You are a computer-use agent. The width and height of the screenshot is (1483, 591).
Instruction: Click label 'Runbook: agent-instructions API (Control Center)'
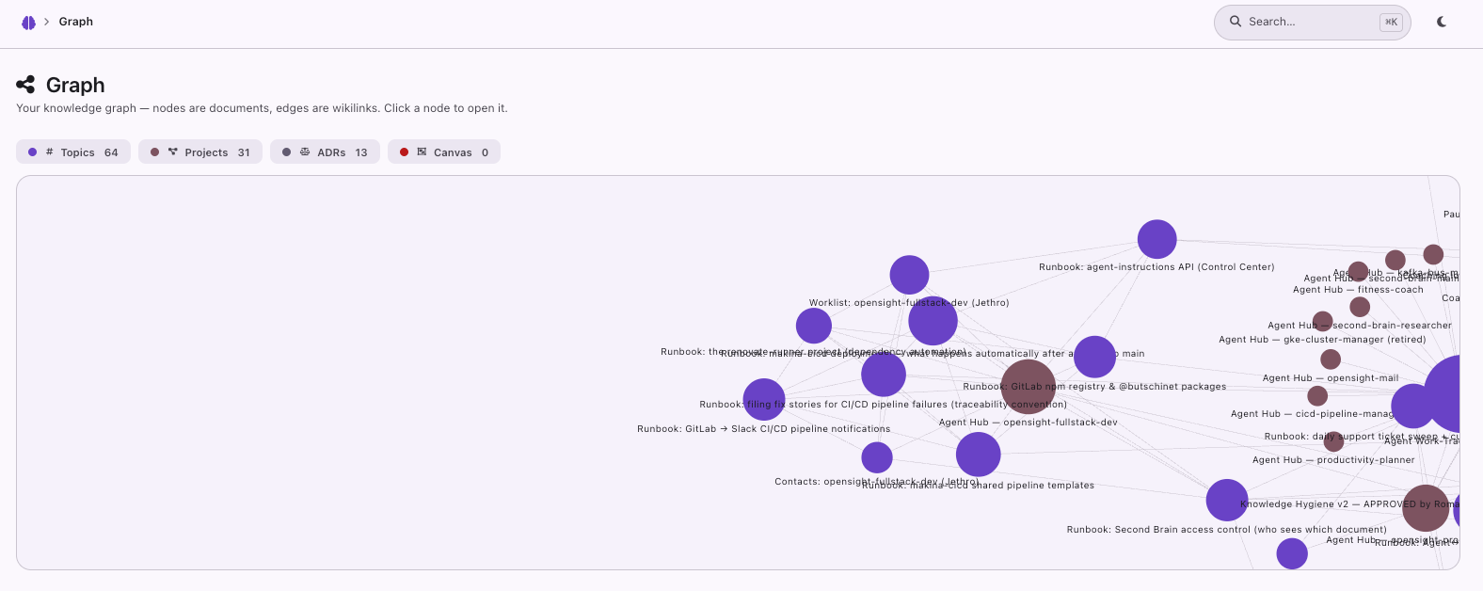(1156, 267)
